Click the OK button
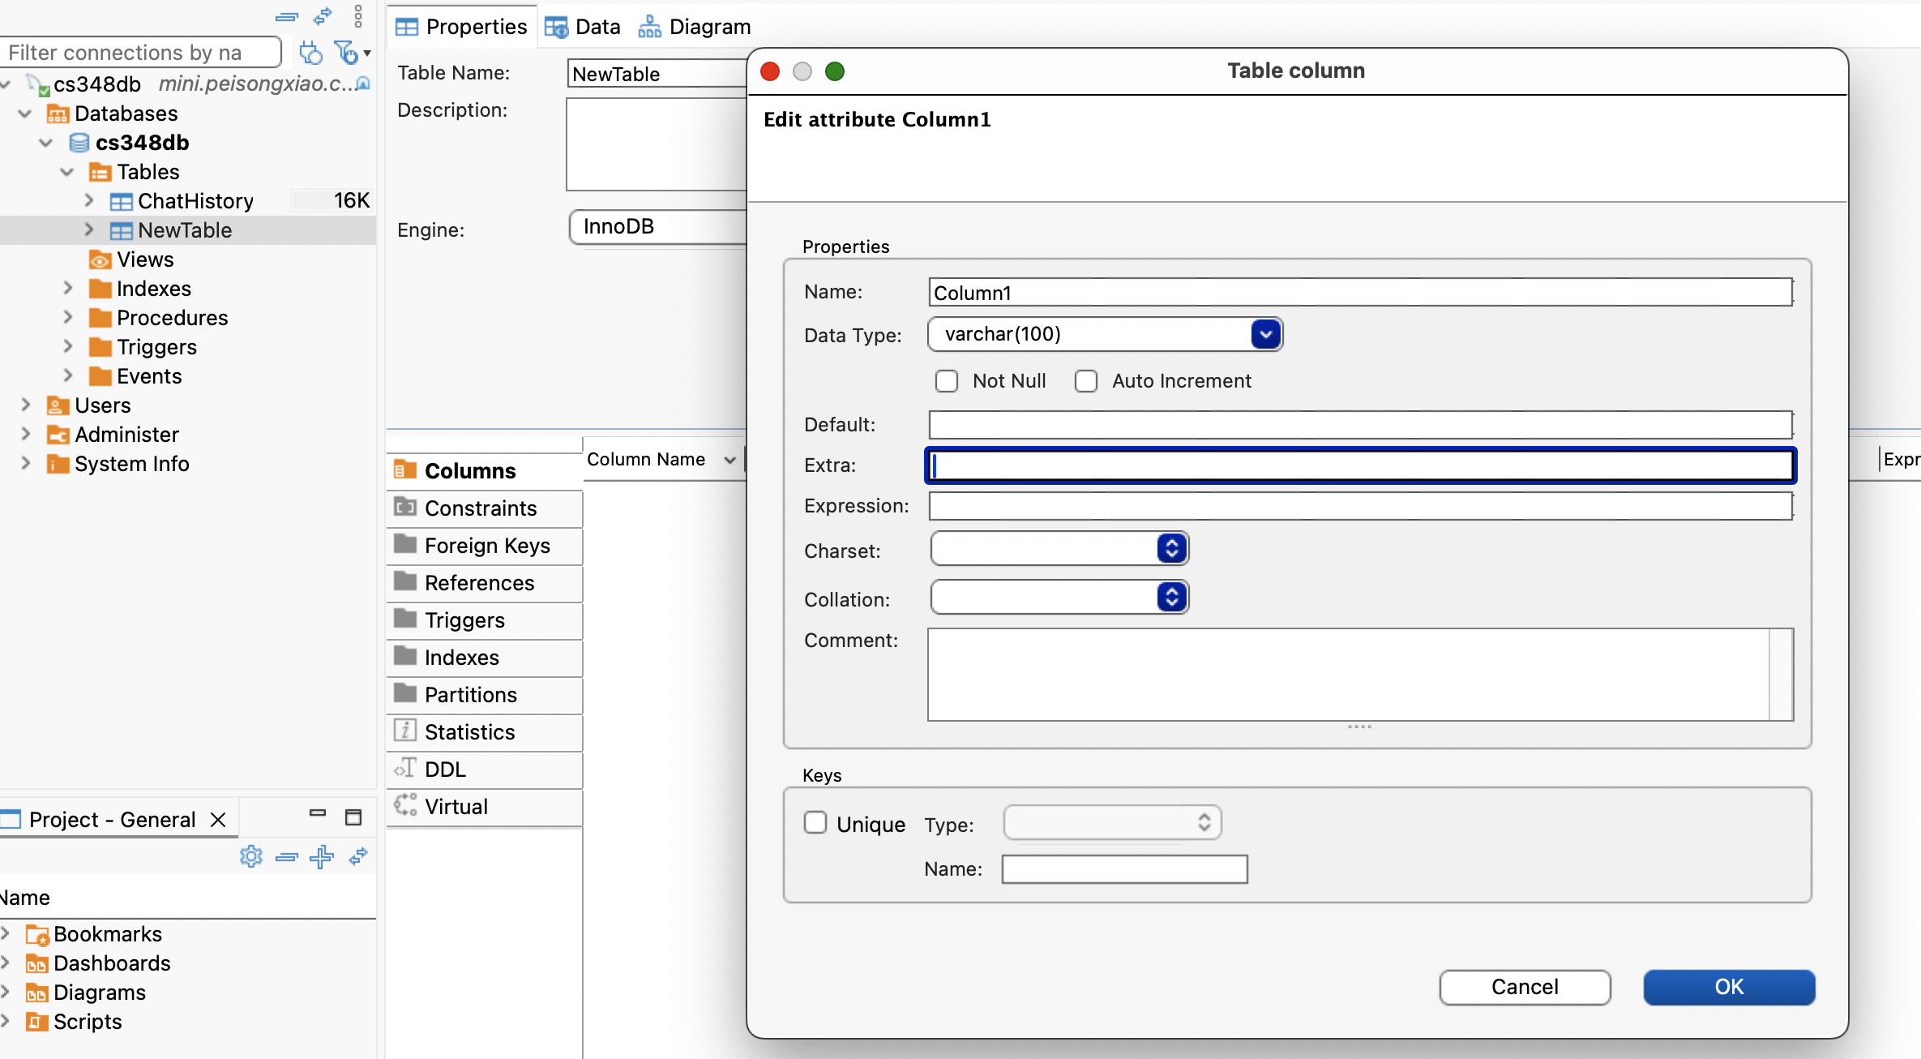Image resolution: width=1921 pixels, height=1059 pixels. tap(1728, 987)
